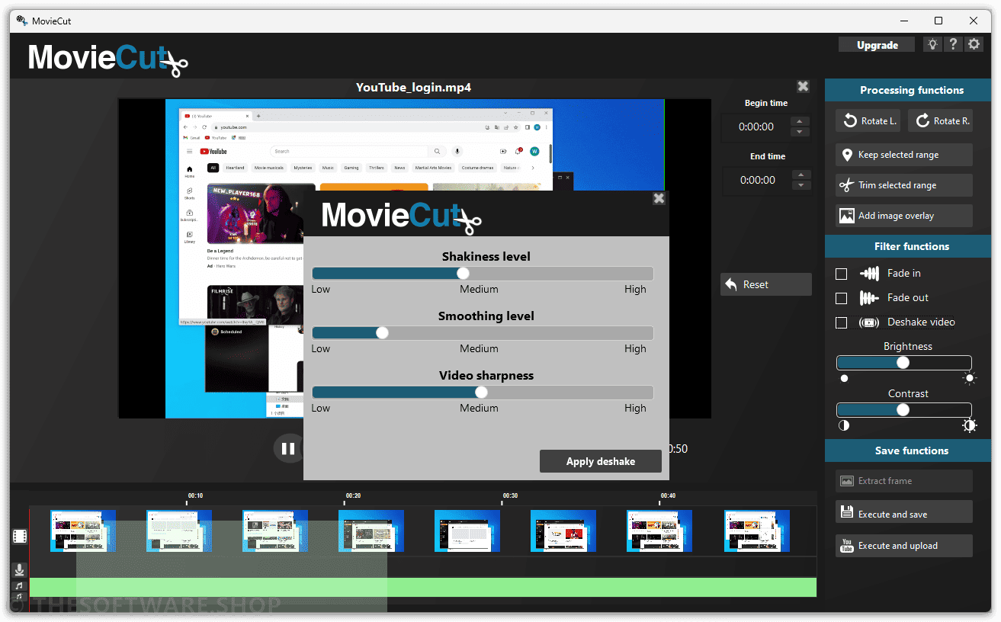This screenshot has height=622, width=1001.
Task: Click the Filter functions header
Action: (x=908, y=246)
